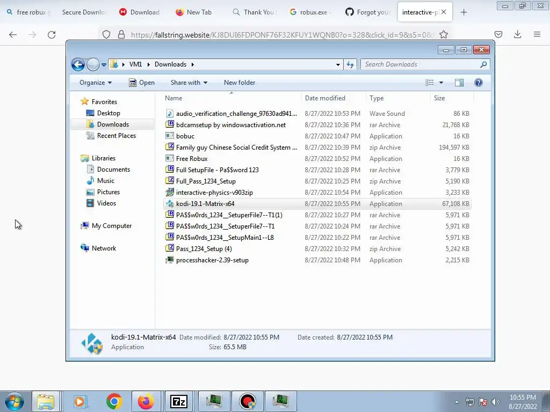Select the audio_verification_challenge wave file icon
Image resolution: width=550 pixels, height=412 pixels.
click(x=170, y=114)
